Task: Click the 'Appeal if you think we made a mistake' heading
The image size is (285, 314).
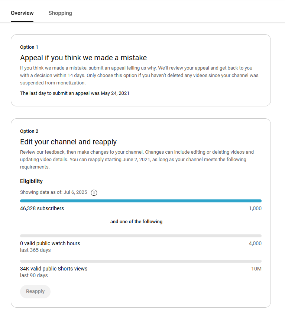Action: point(83,58)
